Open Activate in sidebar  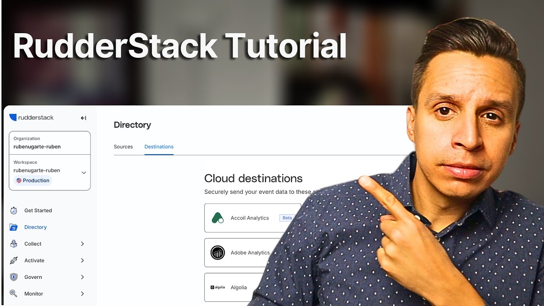point(34,261)
